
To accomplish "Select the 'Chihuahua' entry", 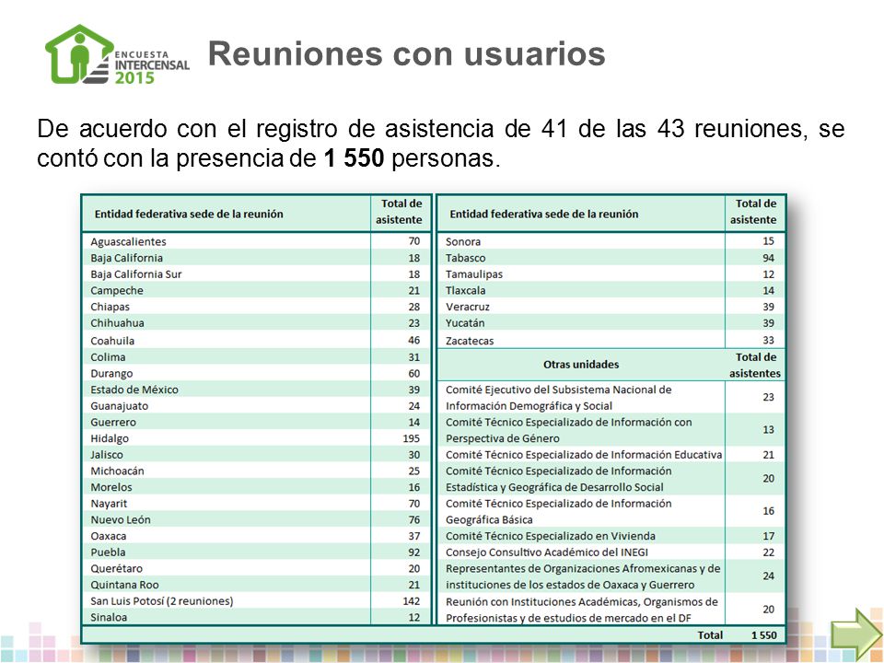I will click(117, 323).
